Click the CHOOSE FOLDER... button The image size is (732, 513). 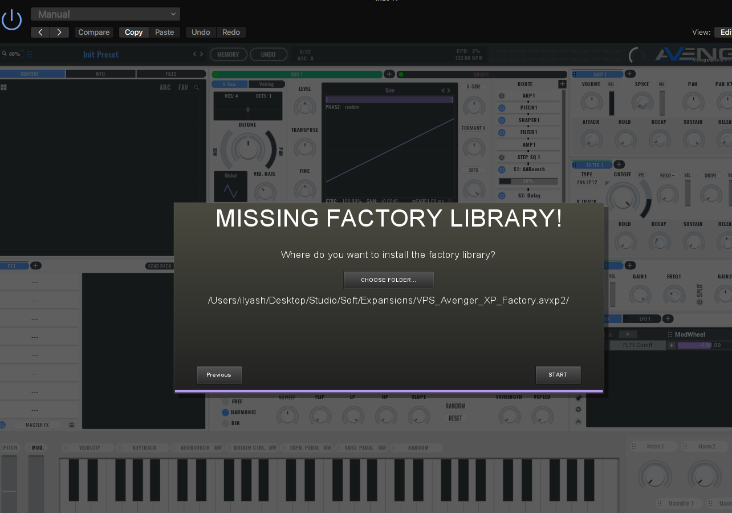pyautogui.click(x=389, y=280)
